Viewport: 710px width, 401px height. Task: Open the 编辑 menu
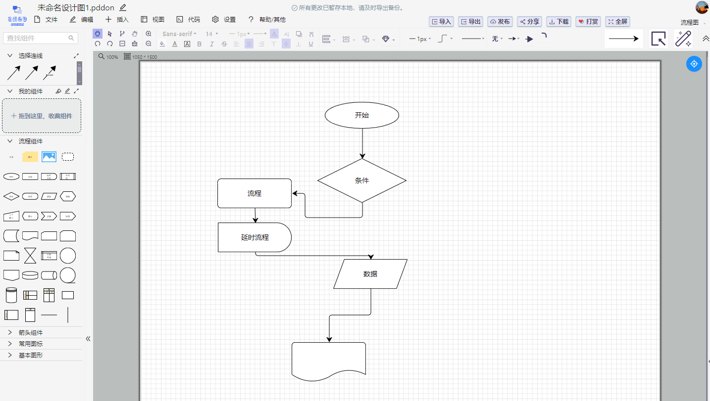tap(81, 20)
